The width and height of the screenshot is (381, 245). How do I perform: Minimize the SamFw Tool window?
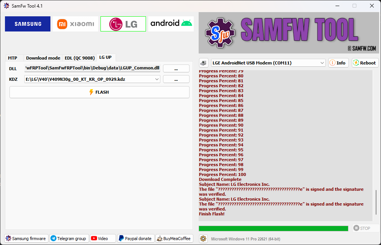337,6
